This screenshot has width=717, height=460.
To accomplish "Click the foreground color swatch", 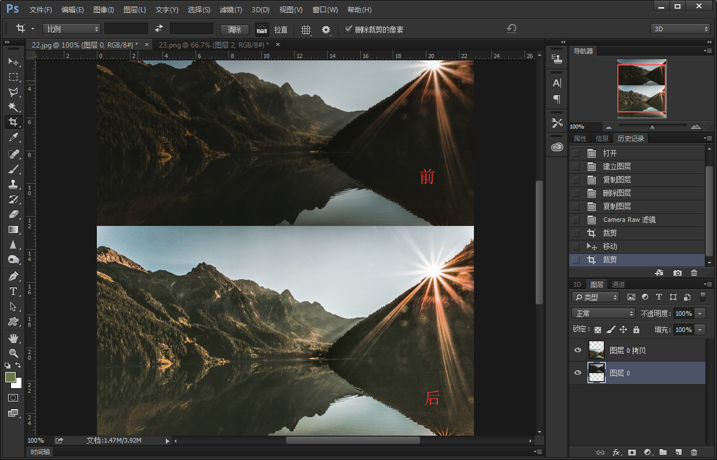I will coord(10,377).
